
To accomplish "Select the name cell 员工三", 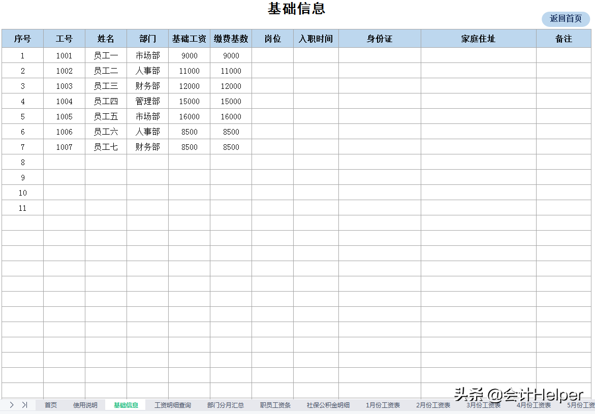I will [106, 86].
